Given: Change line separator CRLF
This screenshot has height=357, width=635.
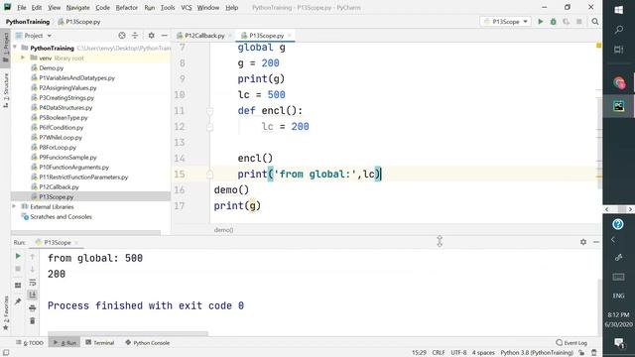Looking at the screenshot, I should point(439,353).
